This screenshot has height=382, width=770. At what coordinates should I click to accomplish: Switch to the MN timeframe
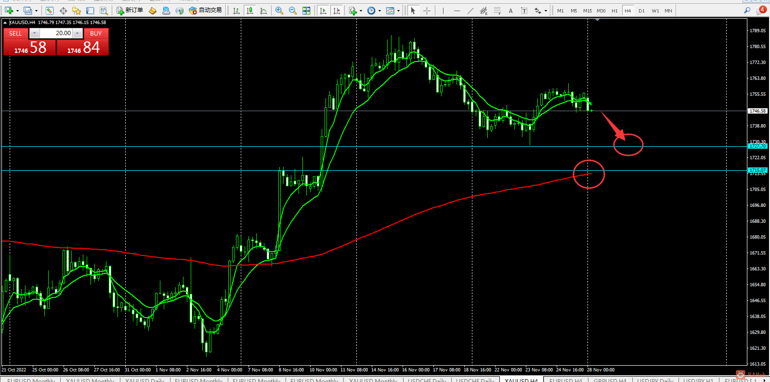[x=668, y=11]
